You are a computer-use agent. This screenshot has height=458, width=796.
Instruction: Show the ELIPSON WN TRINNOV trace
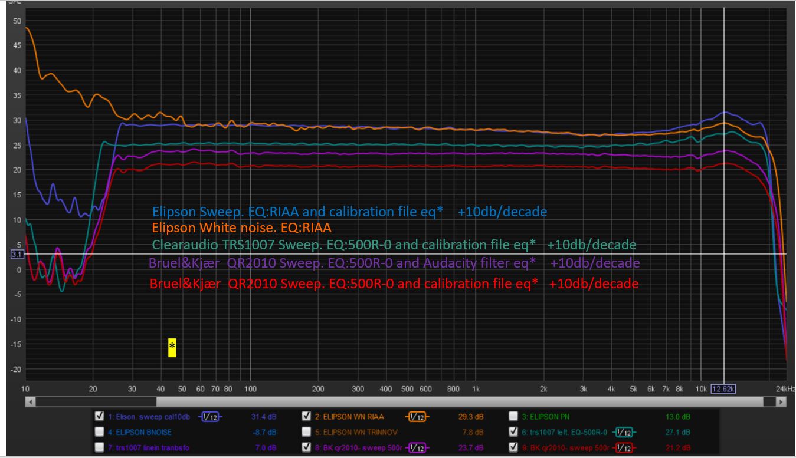(x=306, y=431)
